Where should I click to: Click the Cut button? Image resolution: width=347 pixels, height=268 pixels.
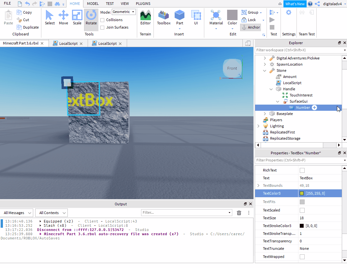23,20
